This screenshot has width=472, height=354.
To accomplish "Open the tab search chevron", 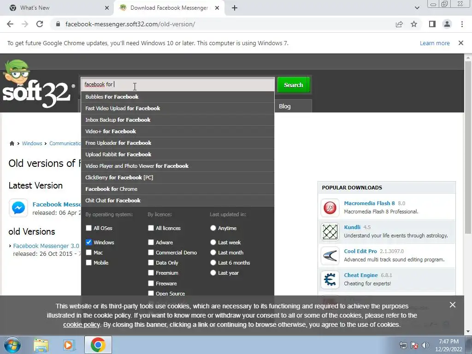I will pos(417,8).
